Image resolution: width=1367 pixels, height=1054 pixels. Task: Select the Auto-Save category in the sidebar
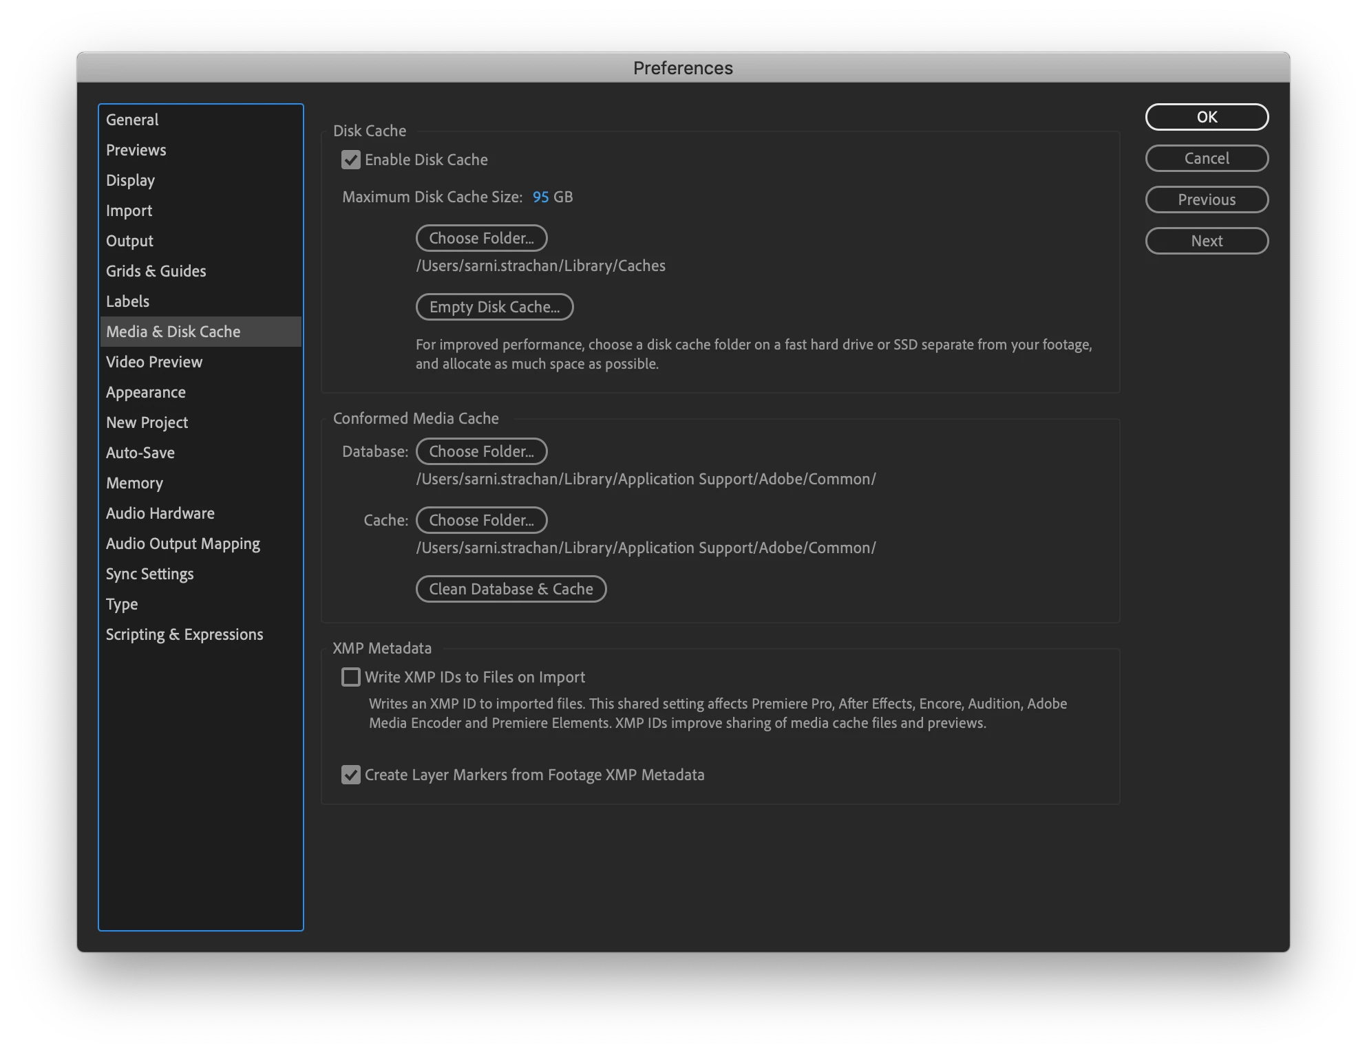pyautogui.click(x=140, y=453)
